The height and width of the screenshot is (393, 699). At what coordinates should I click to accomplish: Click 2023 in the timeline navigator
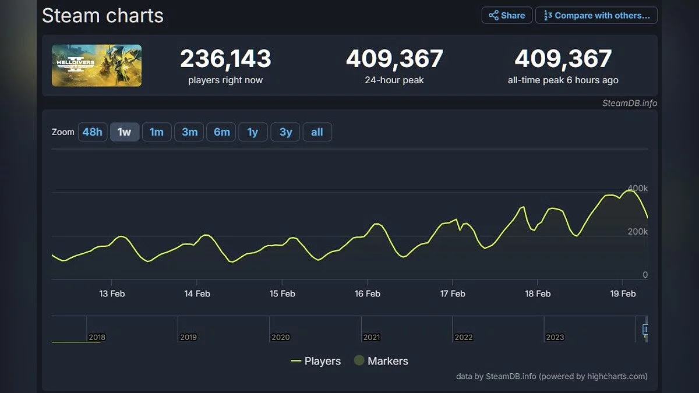[x=555, y=337]
